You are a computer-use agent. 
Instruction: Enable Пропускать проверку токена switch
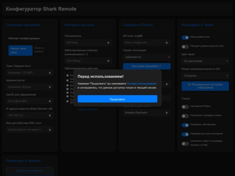click(185, 116)
